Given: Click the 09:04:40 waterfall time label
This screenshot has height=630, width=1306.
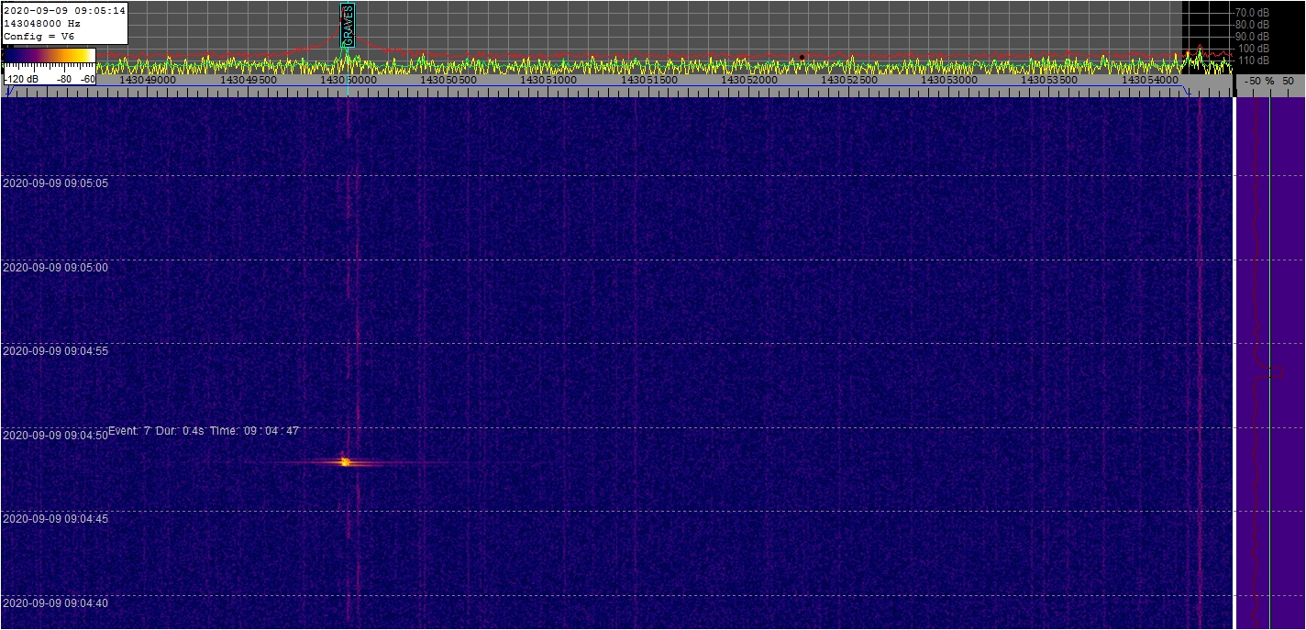Looking at the screenshot, I should [x=55, y=602].
